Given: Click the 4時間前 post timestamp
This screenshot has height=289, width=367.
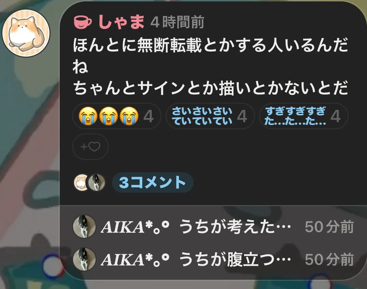Looking at the screenshot, I should point(177,22).
